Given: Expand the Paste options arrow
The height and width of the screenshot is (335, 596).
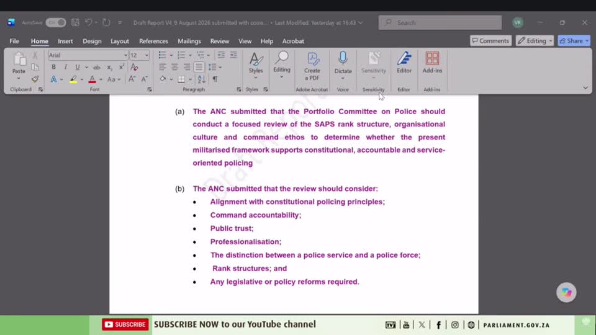Looking at the screenshot, I should (x=19, y=79).
